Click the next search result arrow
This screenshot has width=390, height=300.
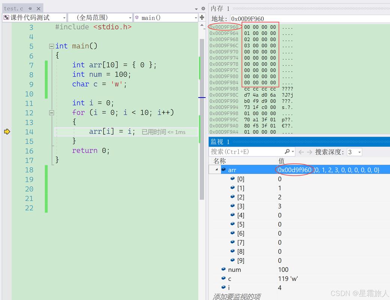[309, 152]
